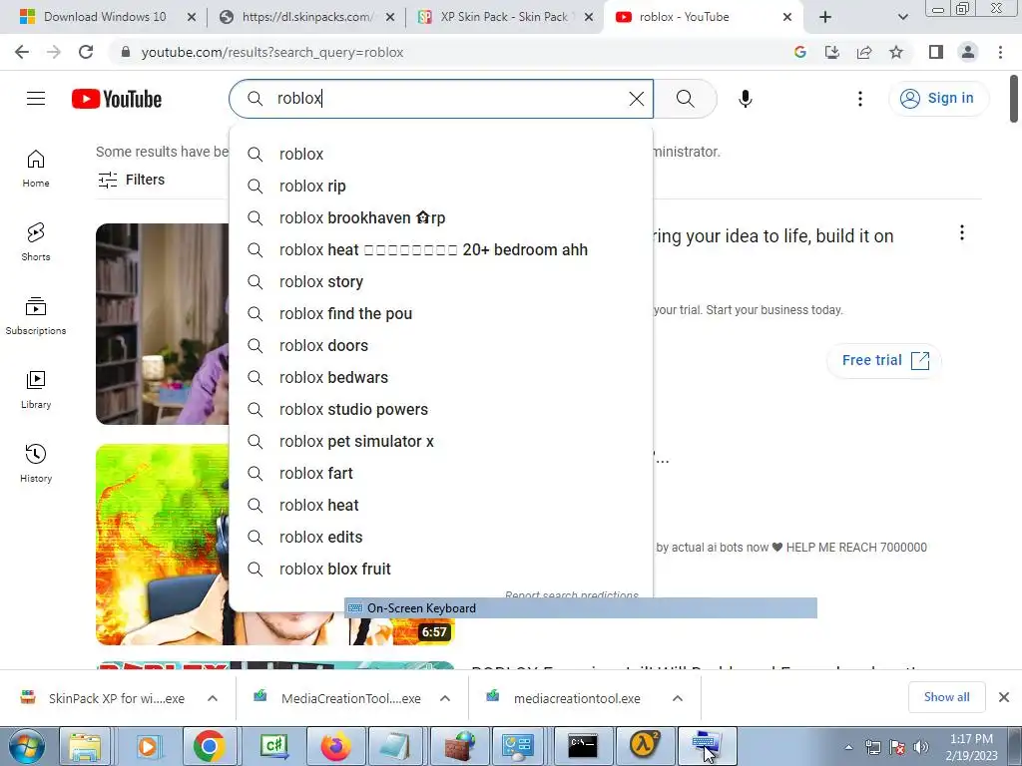The height and width of the screenshot is (766, 1022).
Task: Choose suggestion "roblox doors"
Action: point(440,346)
